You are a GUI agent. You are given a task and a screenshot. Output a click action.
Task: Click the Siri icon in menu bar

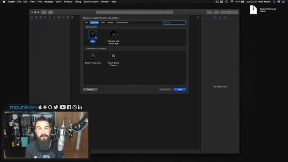coord(279,2)
